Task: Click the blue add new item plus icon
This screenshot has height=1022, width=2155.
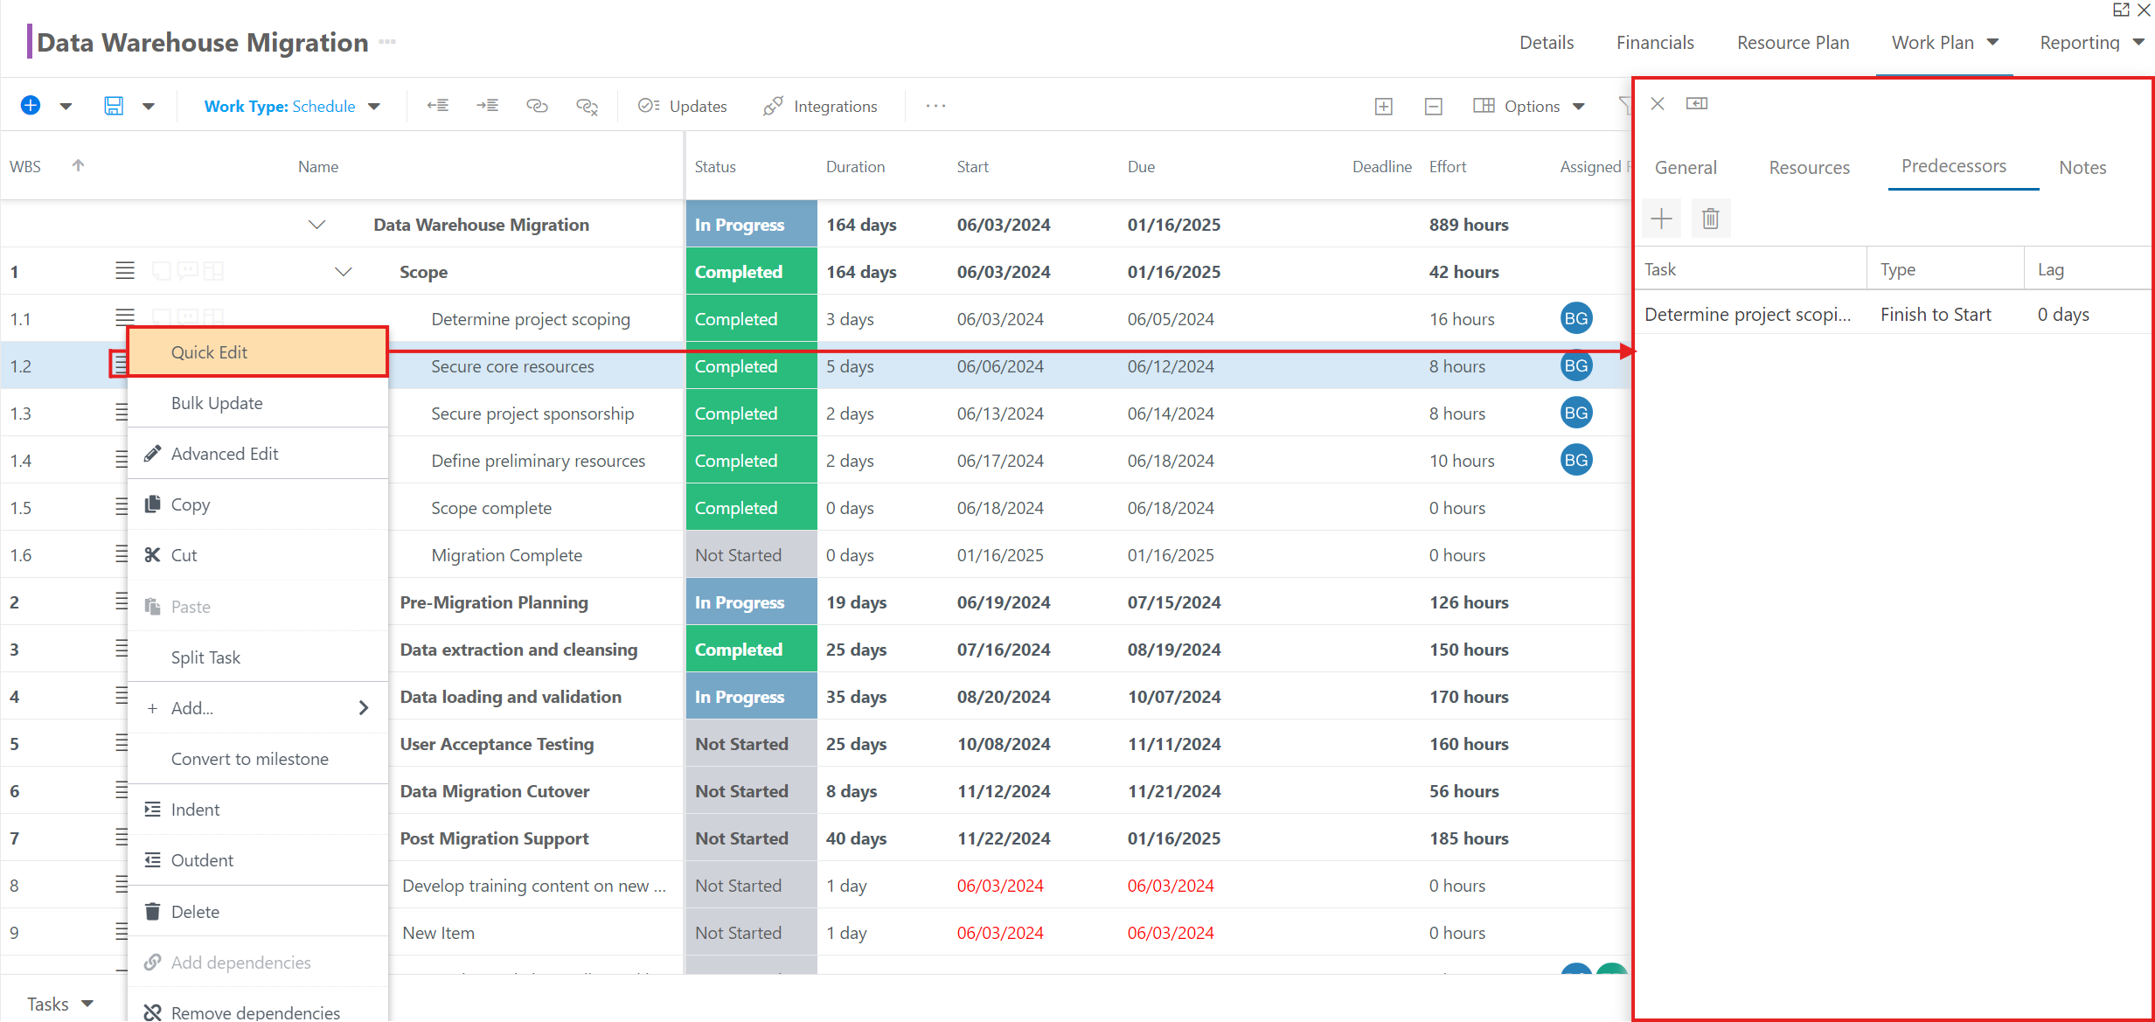Action: (x=31, y=106)
